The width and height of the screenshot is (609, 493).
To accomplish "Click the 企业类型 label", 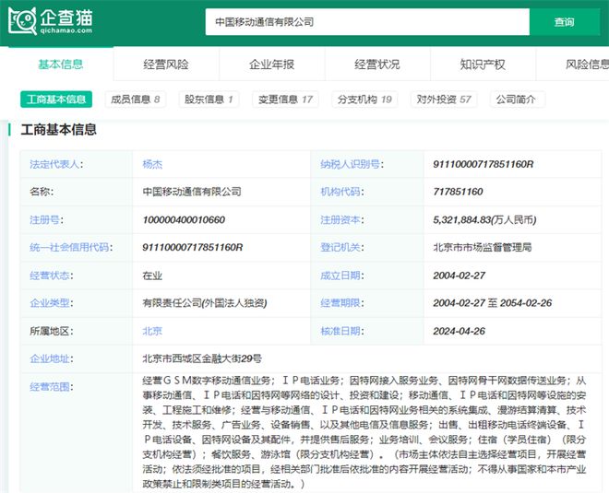I will (52, 303).
